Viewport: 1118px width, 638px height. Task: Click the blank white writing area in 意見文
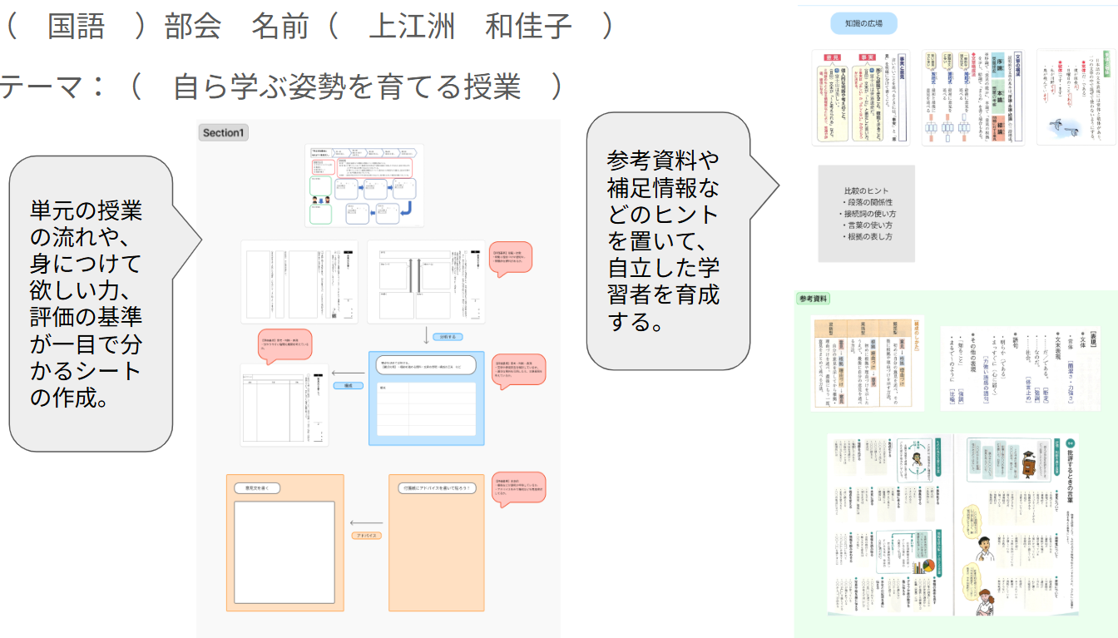(284, 552)
